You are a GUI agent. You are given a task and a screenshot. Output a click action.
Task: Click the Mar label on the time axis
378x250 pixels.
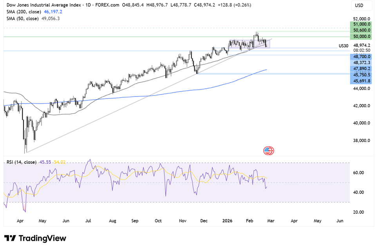[271, 221]
